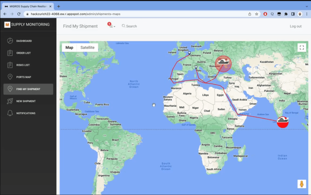Screen dimensions: 311x195
Task: Open Notifications in the sidebar
Action: tap(28, 113)
